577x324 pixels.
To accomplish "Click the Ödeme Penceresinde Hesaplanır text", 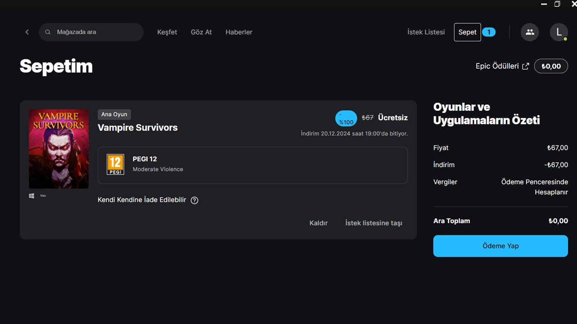I will pos(535,187).
